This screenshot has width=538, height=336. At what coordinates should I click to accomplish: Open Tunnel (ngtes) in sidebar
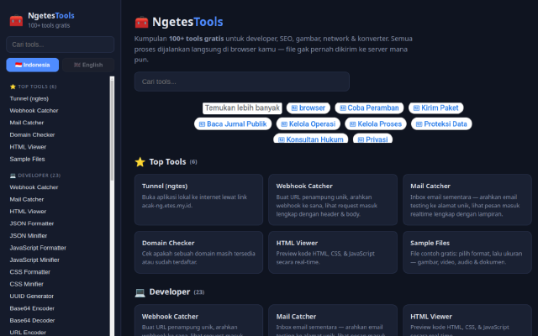tap(29, 99)
